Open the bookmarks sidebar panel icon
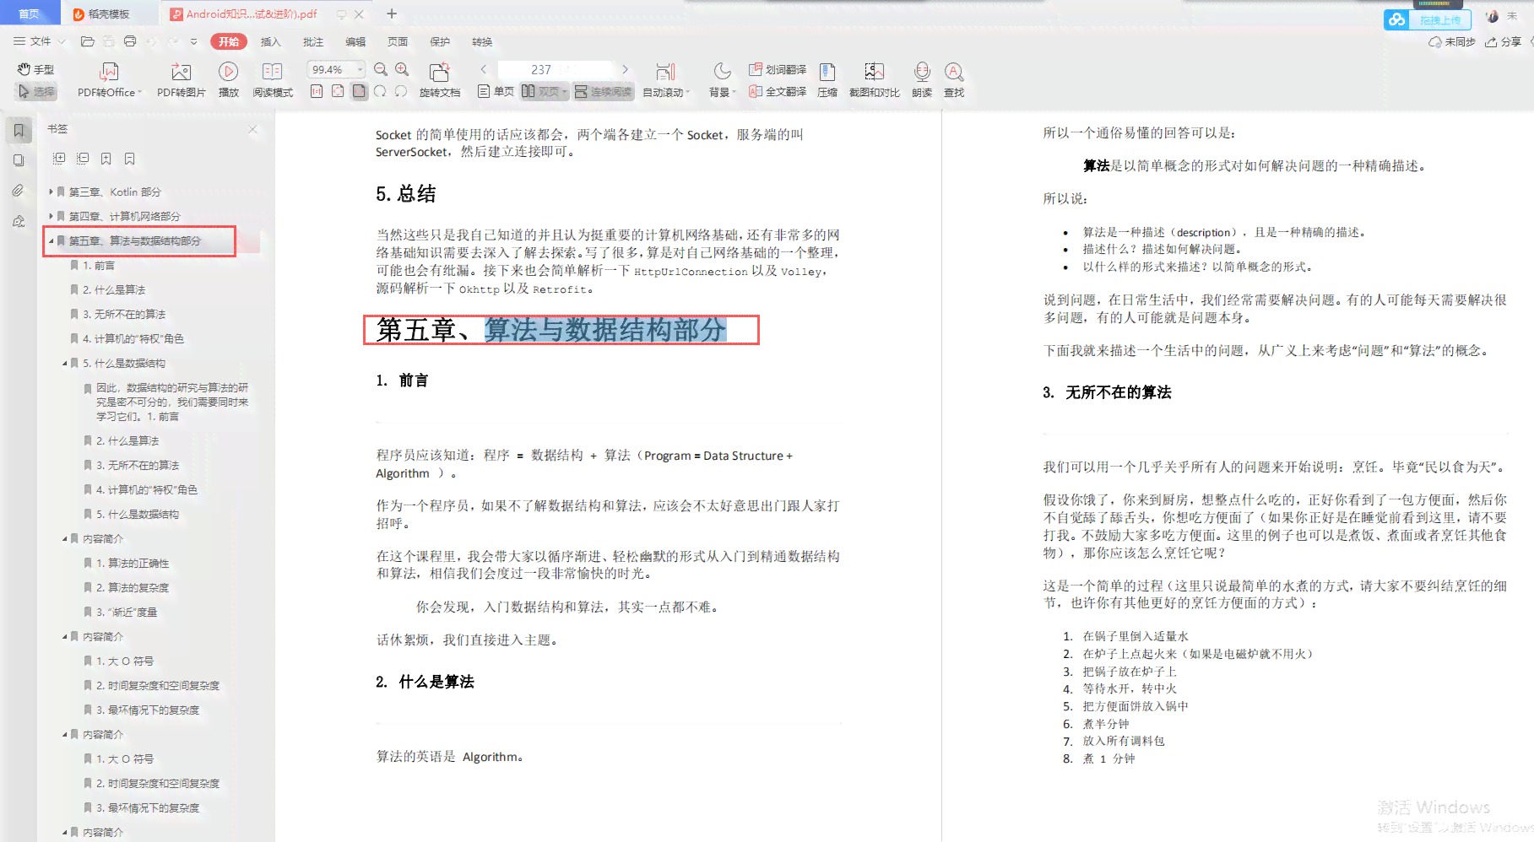 [19, 130]
